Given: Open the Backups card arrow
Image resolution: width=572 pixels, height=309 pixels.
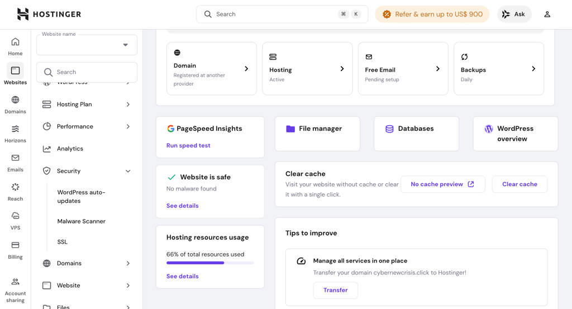Looking at the screenshot, I should click(x=533, y=69).
